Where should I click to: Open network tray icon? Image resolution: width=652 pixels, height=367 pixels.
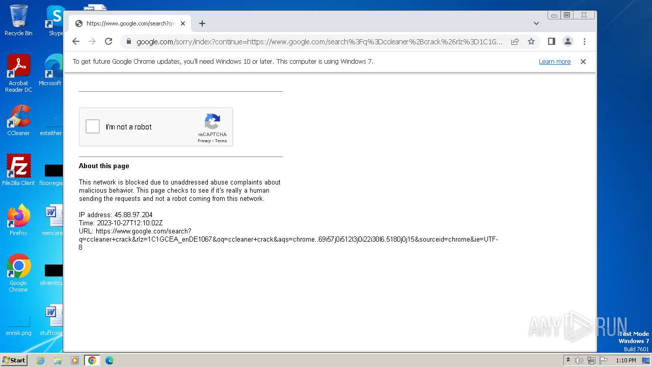591,360
